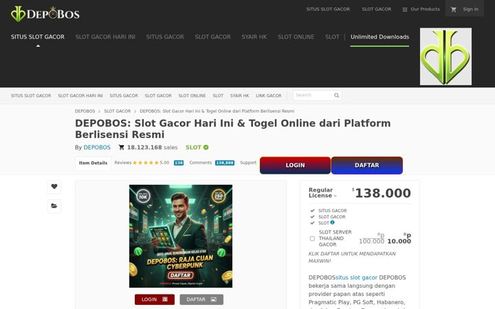The height and width of the screenshot is (309, 495).
Task: Open Unlimited Downloads menu item
Action: (x=379, y=37)
